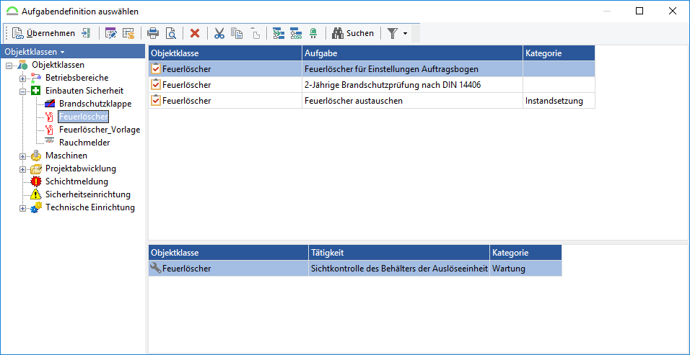Click the Rauchmelder icon in tree
Viewport: 690px width, 355px height.
click(50, 142)
